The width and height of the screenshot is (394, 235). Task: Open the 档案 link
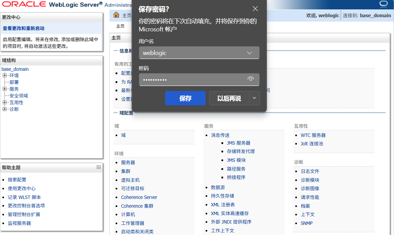tap(306, 206)
